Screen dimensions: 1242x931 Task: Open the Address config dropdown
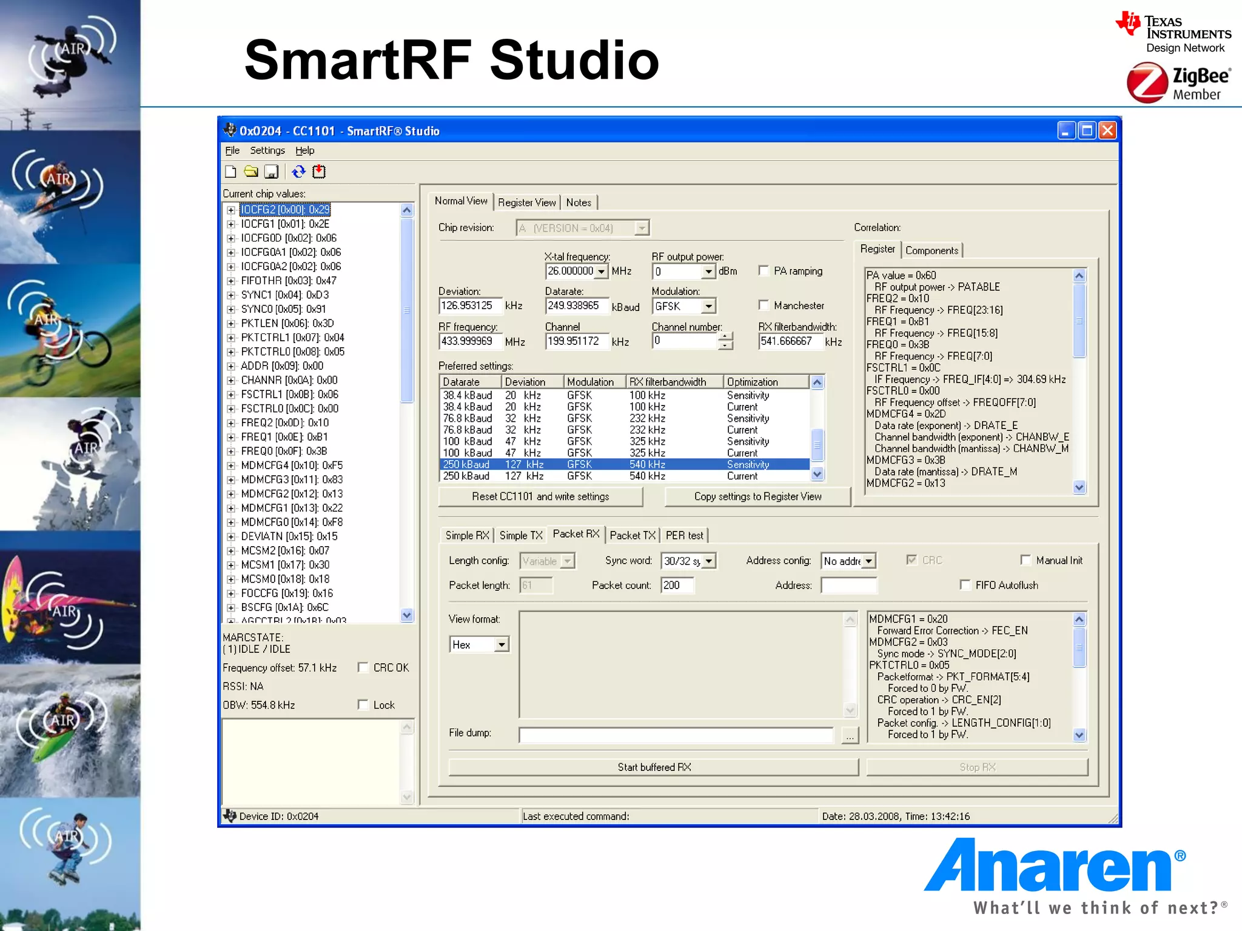868,561
